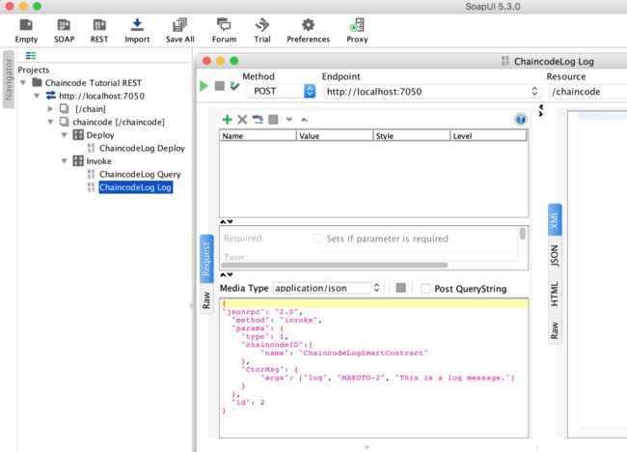Collapse the chaincode [/chaincode] node
Viewport: 627px width, 452px height.
50,122
